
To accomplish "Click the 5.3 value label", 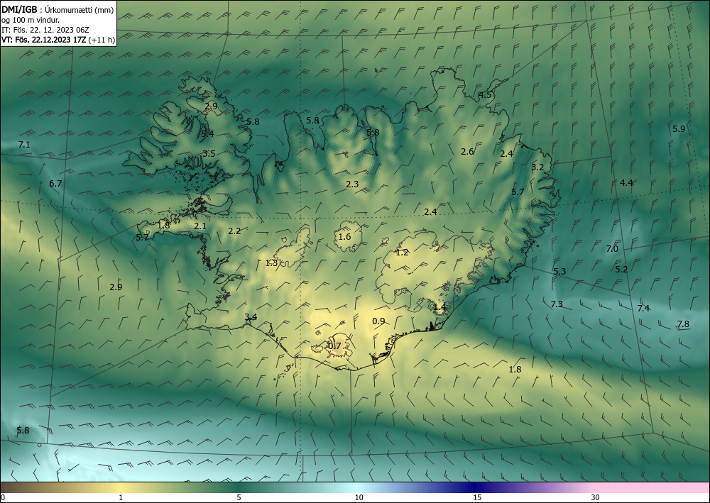I will [x=559, y=272].
